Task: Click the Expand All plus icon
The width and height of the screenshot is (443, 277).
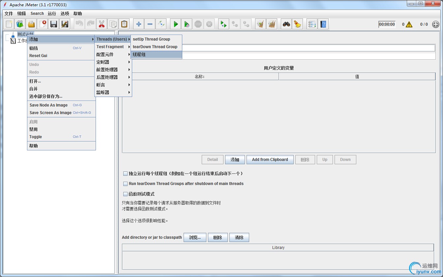Action: click(139, 24)
